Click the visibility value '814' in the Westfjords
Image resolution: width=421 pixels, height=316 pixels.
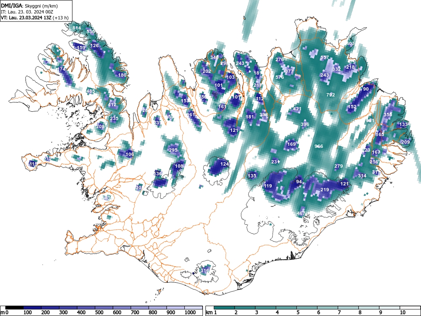pos(77,28)
